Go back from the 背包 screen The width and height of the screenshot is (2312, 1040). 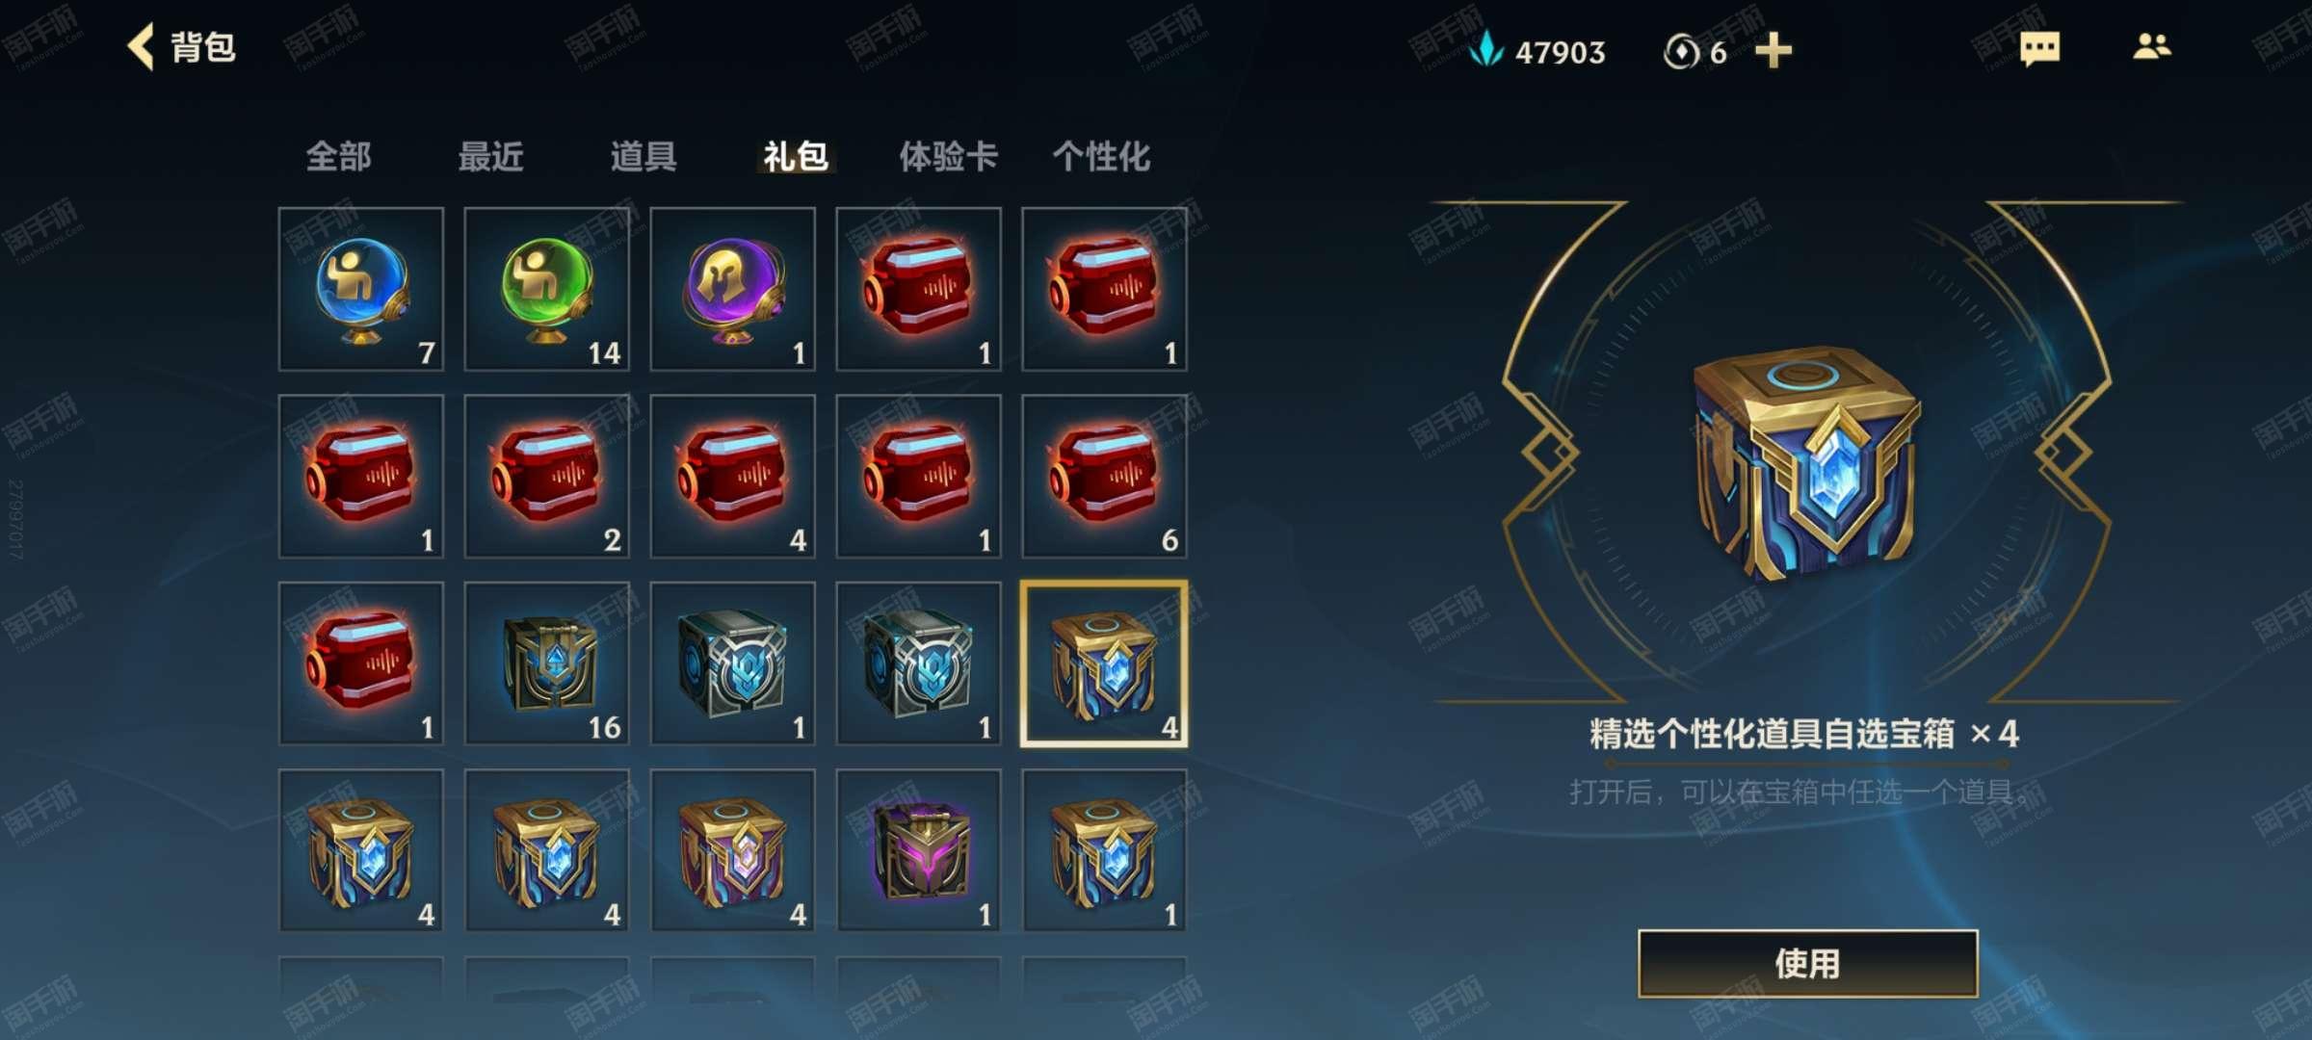[x=141, y=47]
